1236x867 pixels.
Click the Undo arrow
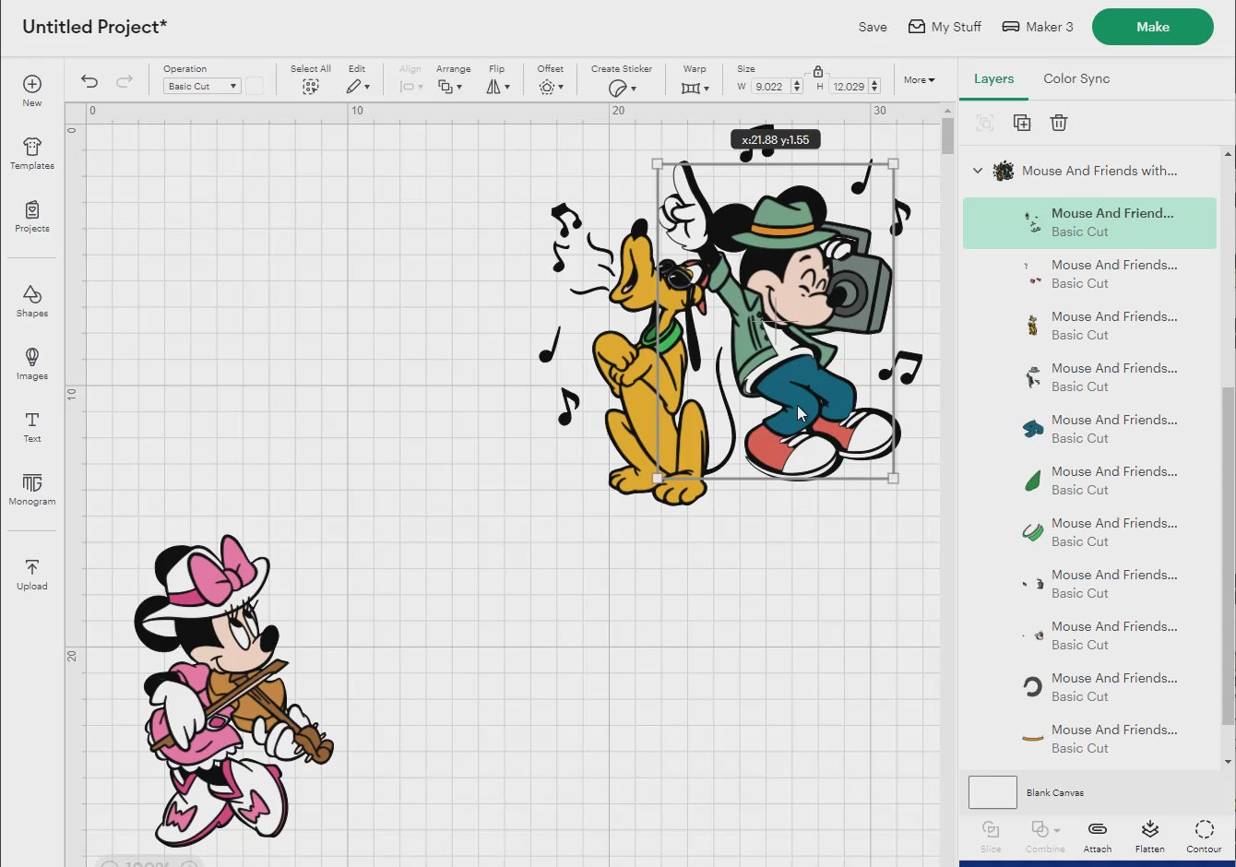89,81
